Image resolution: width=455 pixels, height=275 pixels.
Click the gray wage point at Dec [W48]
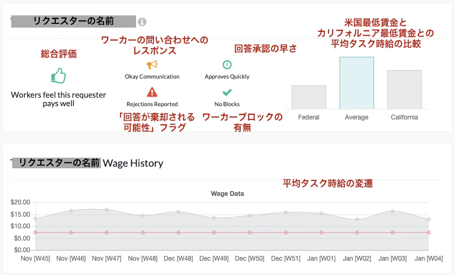click(x=179, y=212)
